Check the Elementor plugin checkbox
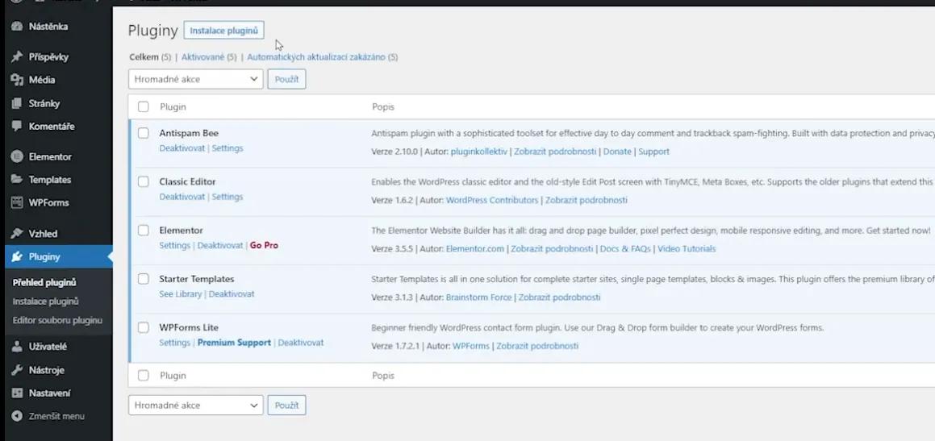935x441 pixels. point(143,230)
